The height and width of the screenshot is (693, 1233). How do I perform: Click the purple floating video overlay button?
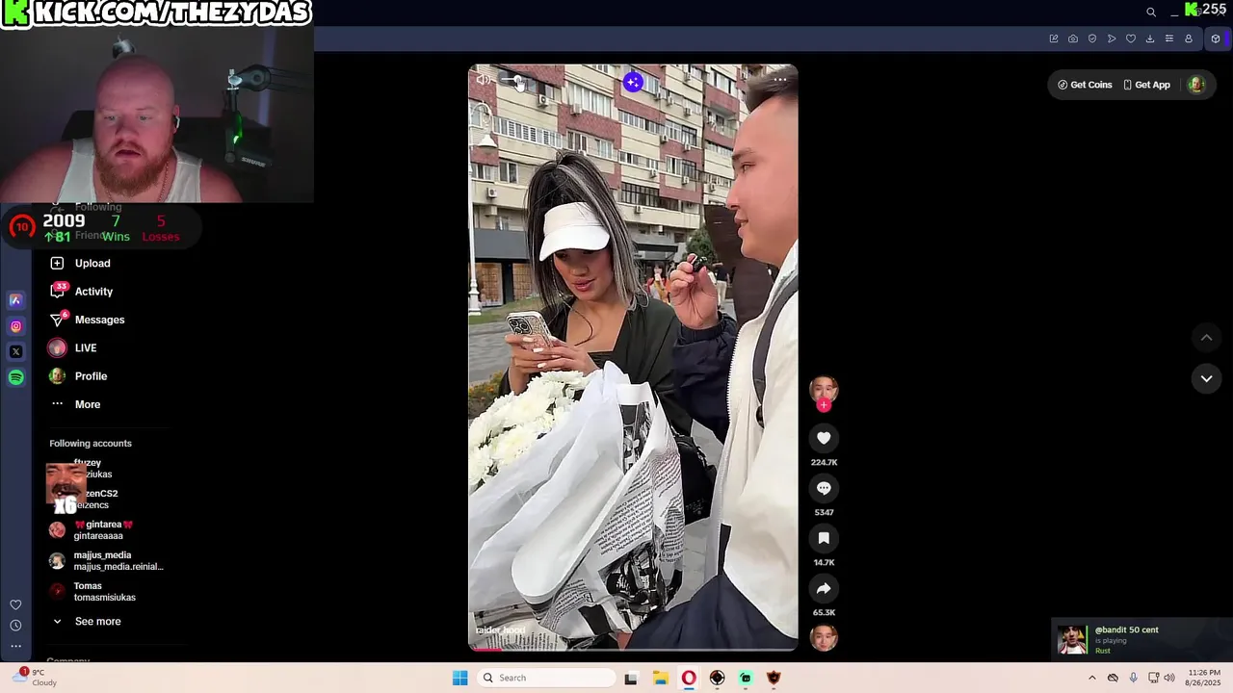[633, 82]
